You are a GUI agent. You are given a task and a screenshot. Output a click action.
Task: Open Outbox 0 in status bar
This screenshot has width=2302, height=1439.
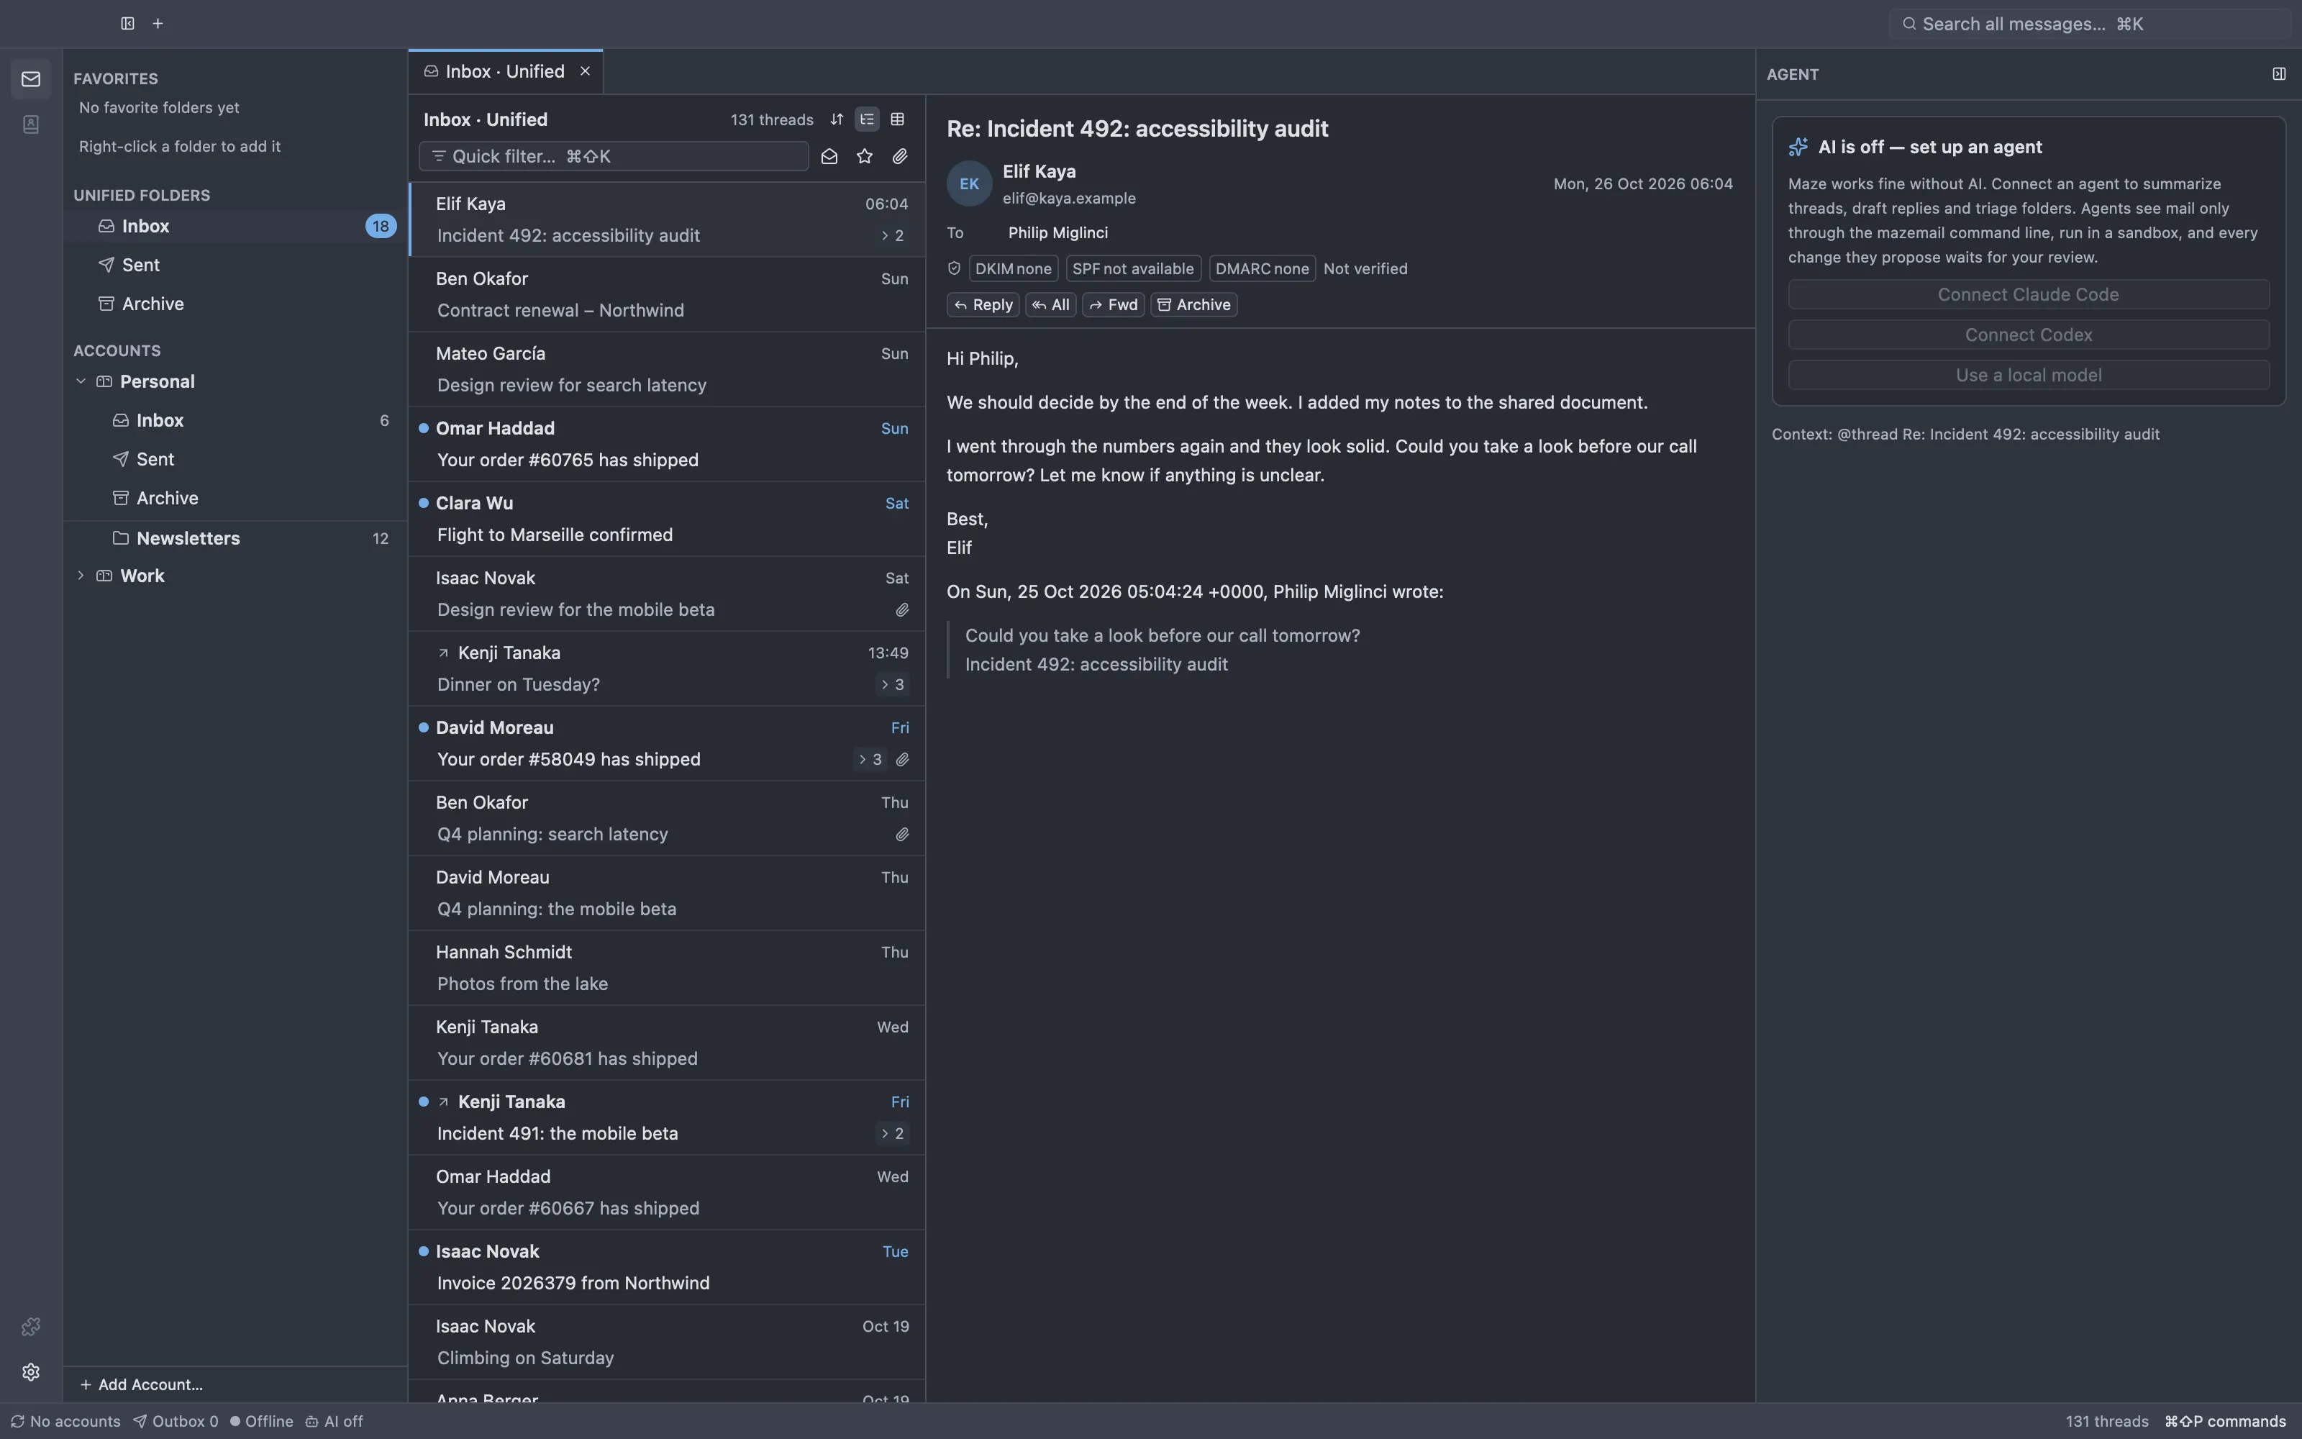(176, 1421)
